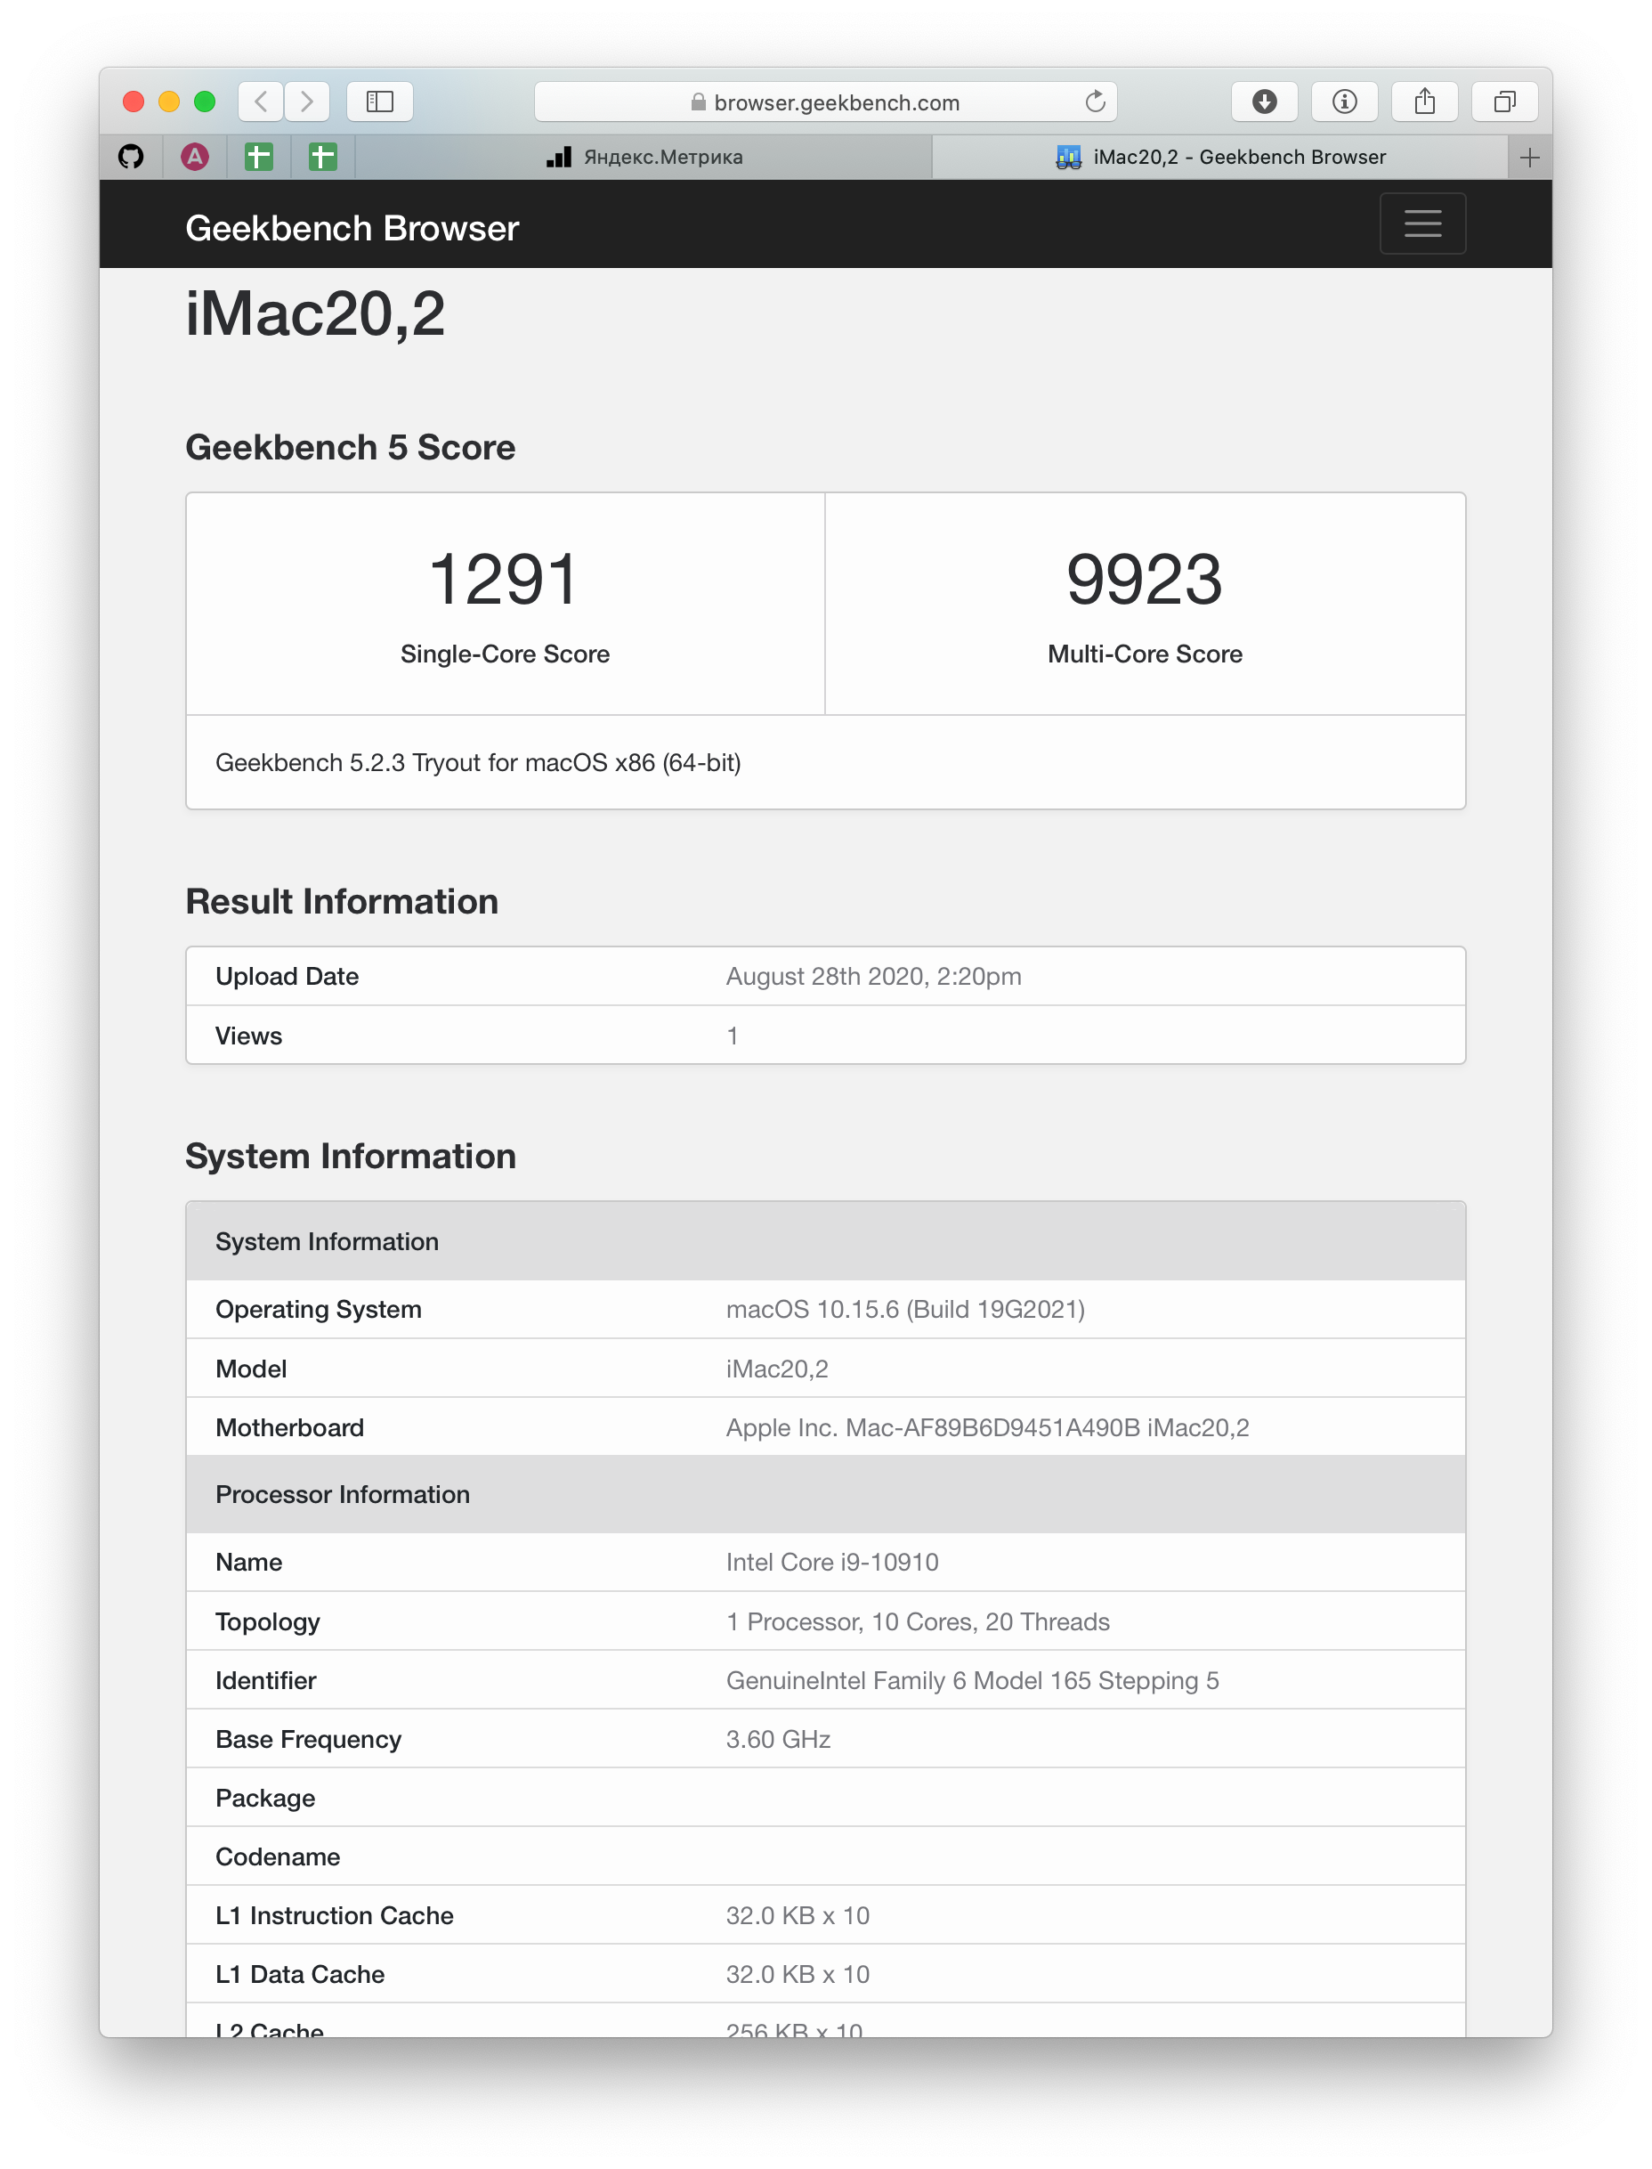This screenshot has height=2169, width=1652.
Task: Click the Processor Information section header
Action: pyautogui.click(x=825, y=1494)
